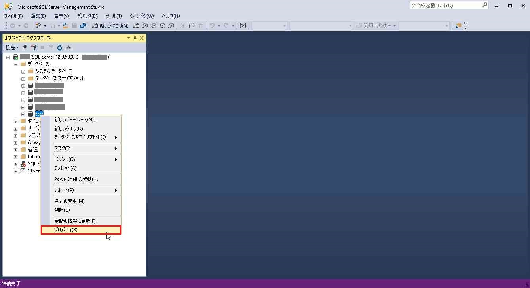Click the Activity Monitor pulse icon

pos(68,47)
